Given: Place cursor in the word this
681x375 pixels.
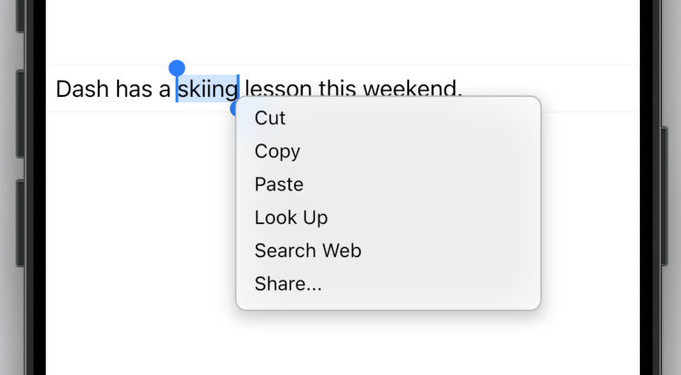Looking at the screenshot, I should 337,89.
